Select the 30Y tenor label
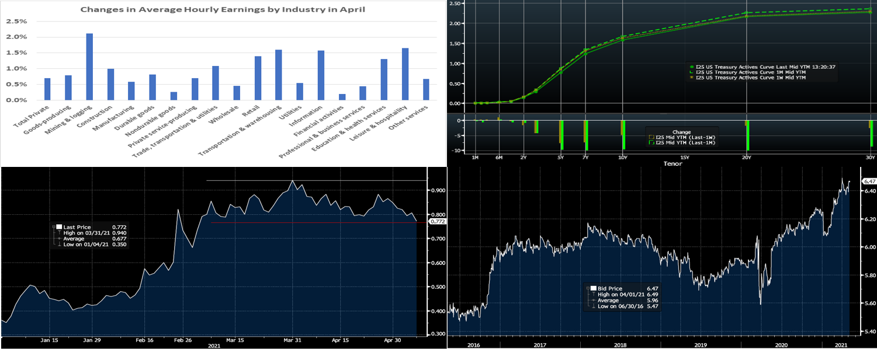 coord(869,158)
